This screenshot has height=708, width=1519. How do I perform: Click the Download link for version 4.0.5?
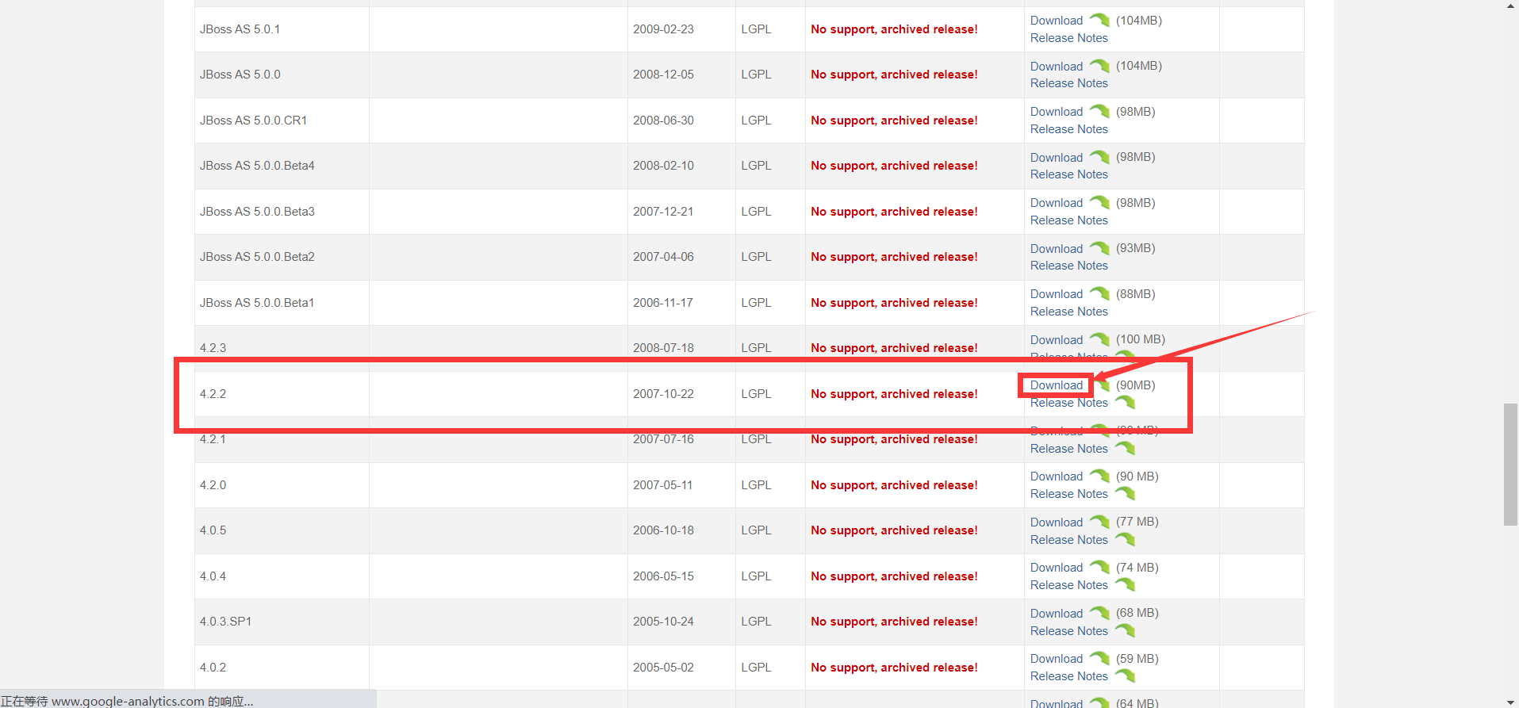coord(1057,522)
